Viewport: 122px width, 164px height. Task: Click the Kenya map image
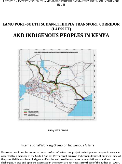57,85
